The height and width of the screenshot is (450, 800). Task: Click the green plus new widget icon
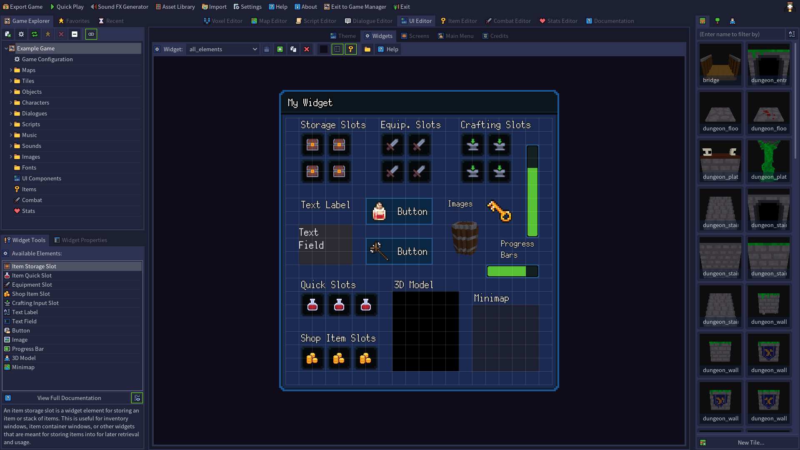(x=280, y=49)
